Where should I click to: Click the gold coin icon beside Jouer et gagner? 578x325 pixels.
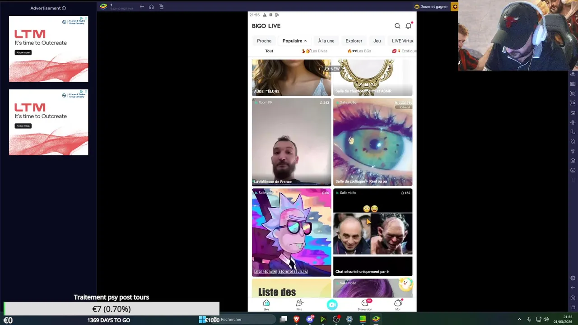click(455, 7)
